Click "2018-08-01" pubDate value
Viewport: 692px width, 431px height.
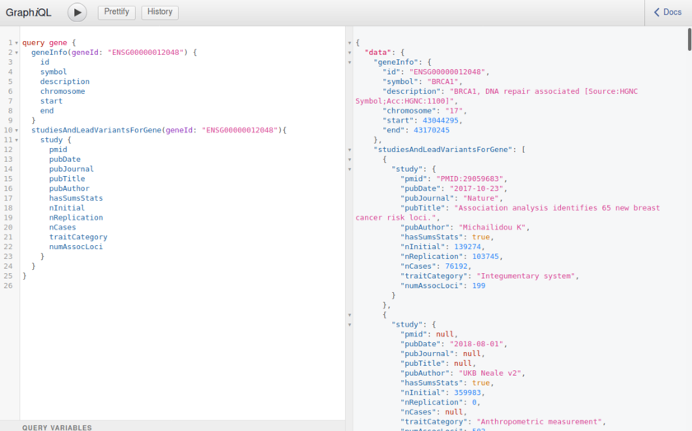477,344
